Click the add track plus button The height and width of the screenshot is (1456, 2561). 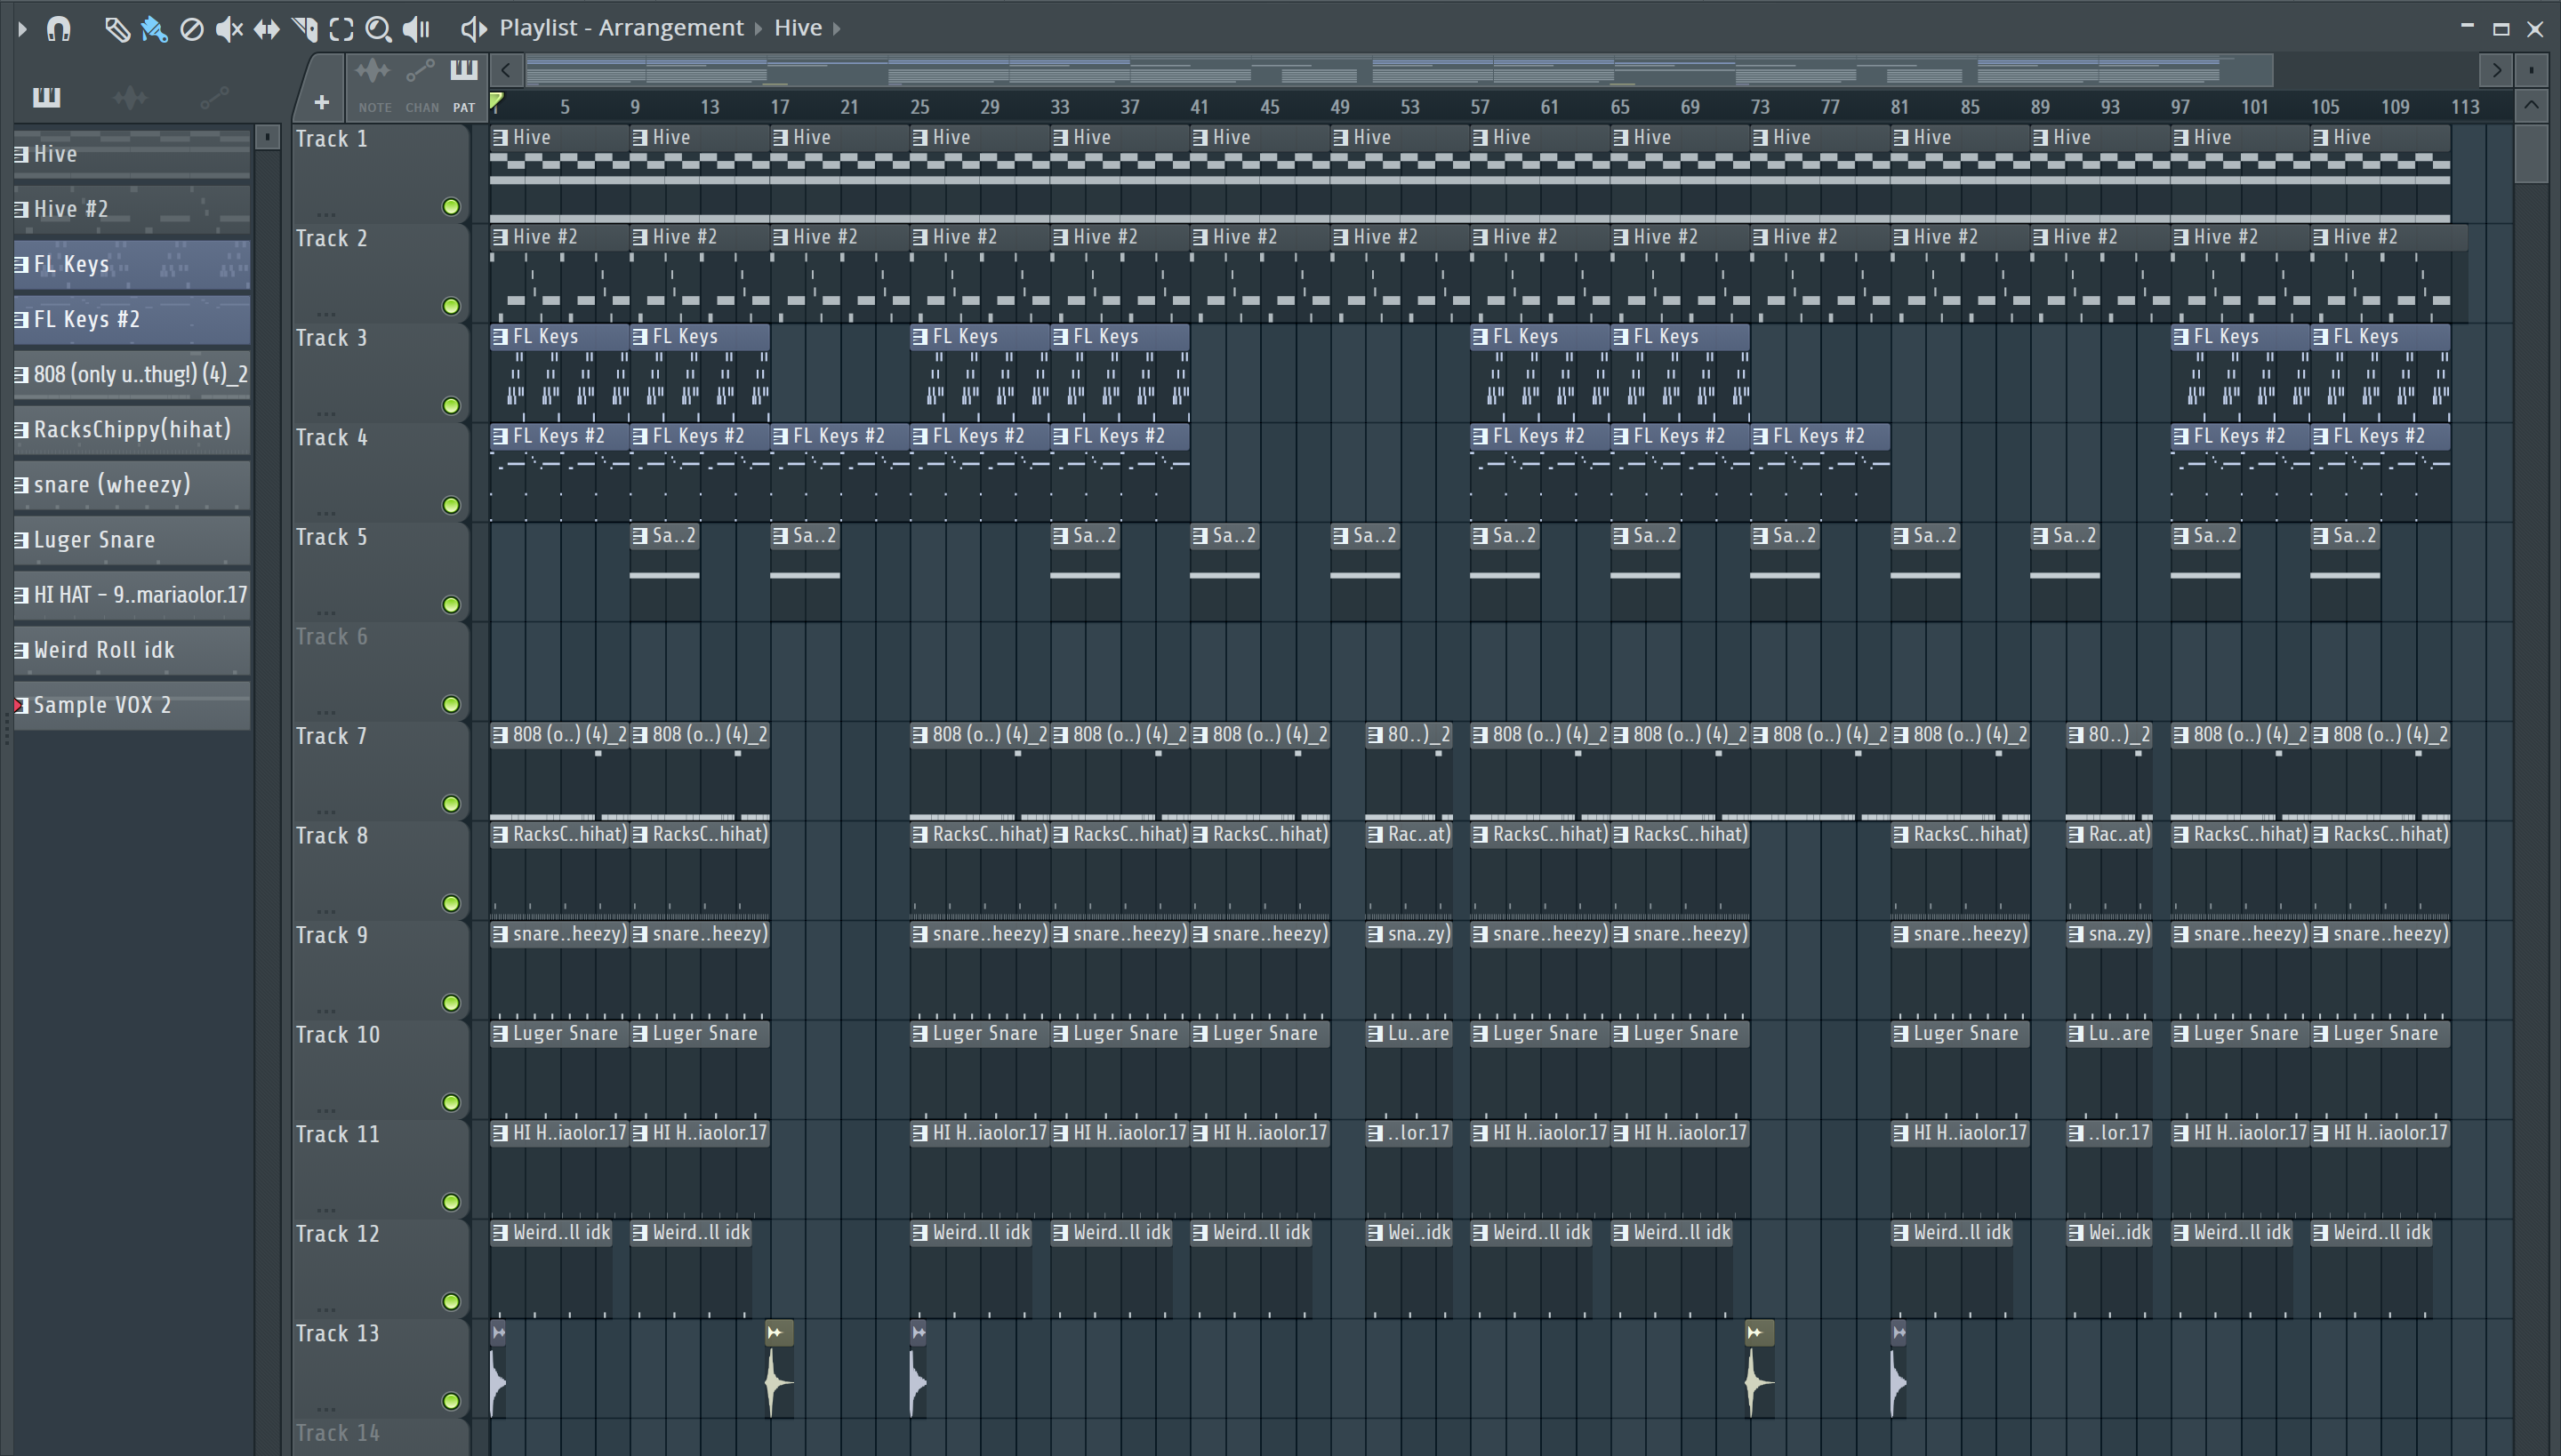pos(321,102)
